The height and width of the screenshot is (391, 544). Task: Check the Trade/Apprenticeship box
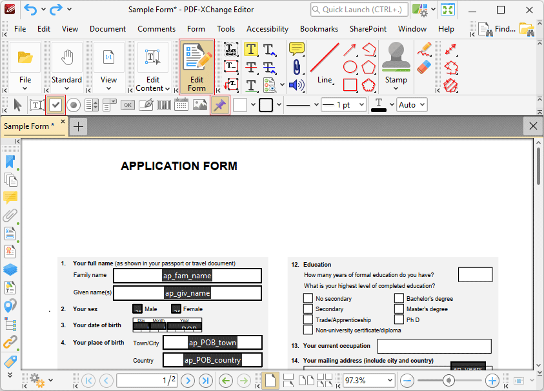(308, 319)
